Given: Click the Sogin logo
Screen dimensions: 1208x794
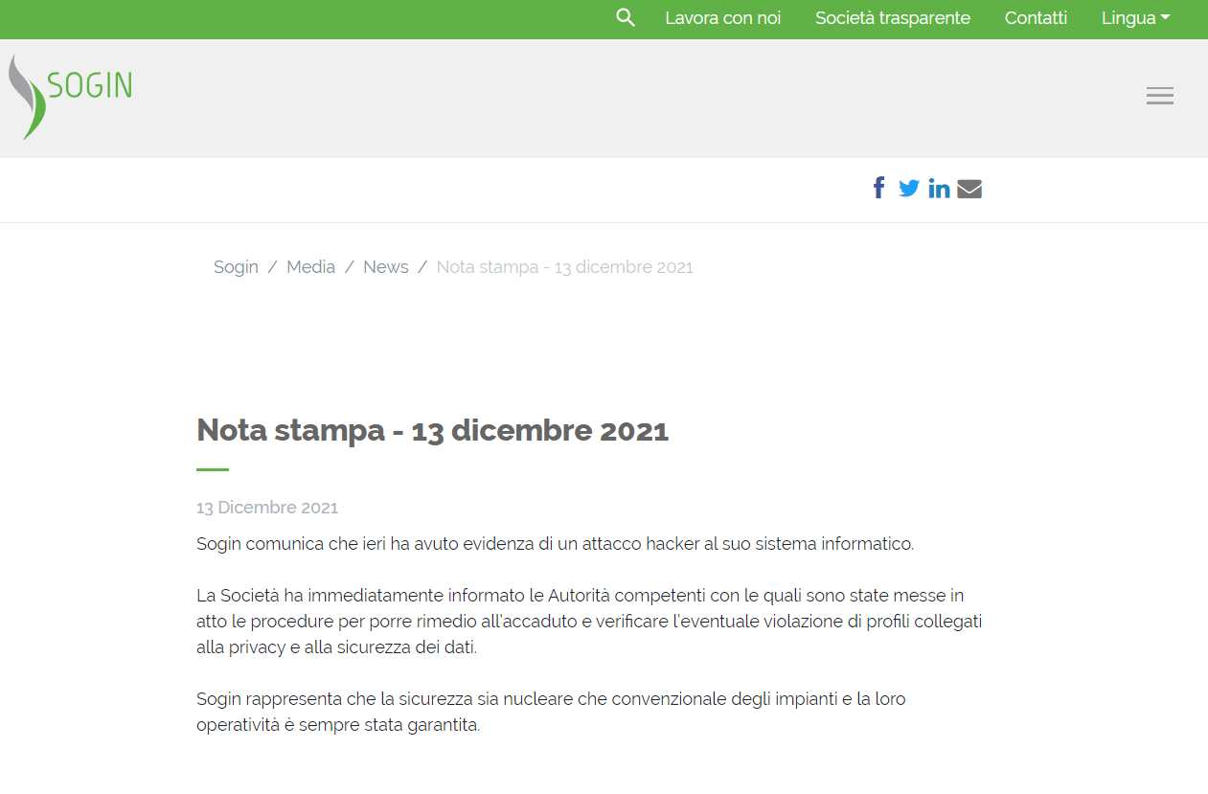Looking at the screenshot, I should (71, 95).
